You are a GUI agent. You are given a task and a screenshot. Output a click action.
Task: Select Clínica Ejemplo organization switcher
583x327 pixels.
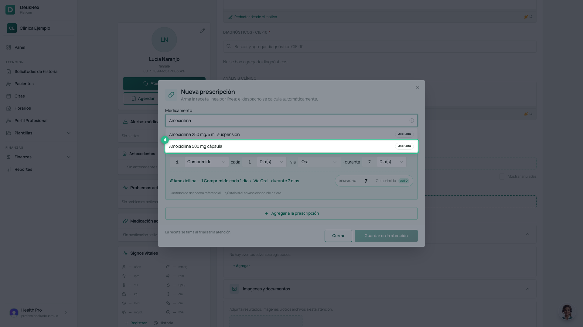coord(39,28)
